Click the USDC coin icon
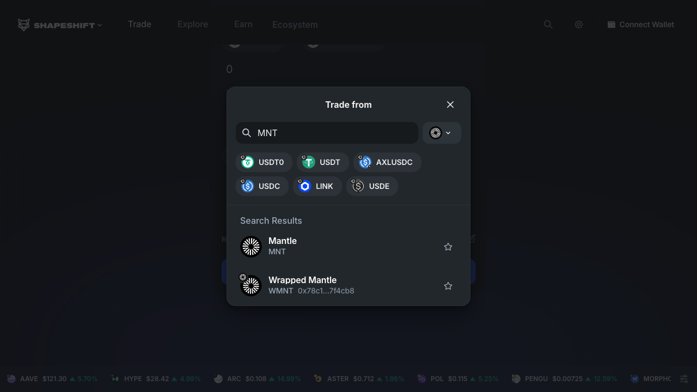Viewport: 697px width, 392px height. pos(248,186)
